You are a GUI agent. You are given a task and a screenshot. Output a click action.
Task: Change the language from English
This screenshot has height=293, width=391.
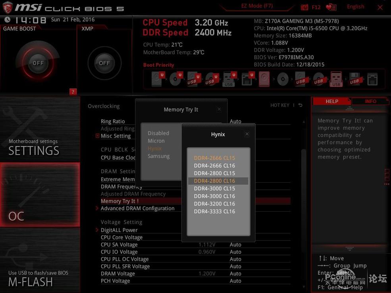pos(355,7)
